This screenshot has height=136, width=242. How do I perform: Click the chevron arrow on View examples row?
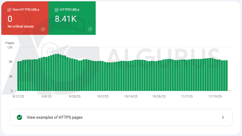[x=223, y=117]
